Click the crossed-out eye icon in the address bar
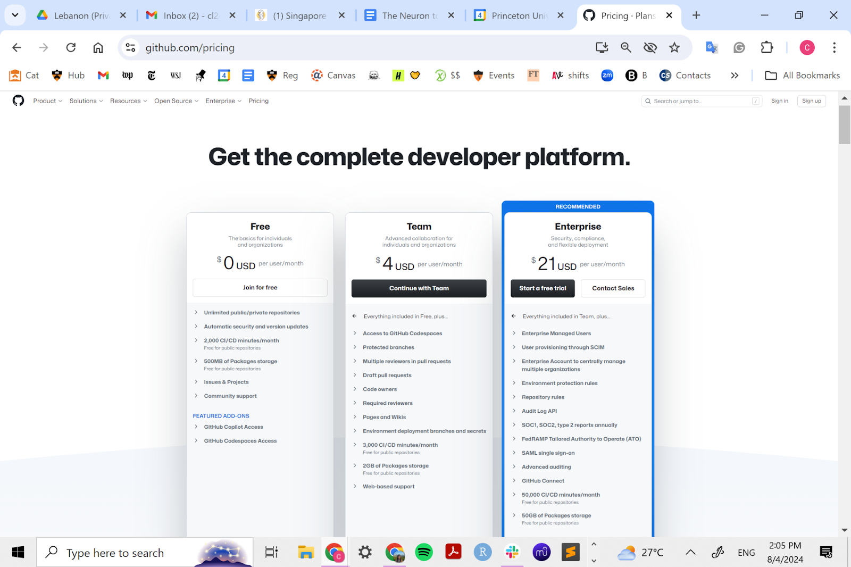Viewport: 851px width, 567px height. pyautogui.click(x=650, y=48)
